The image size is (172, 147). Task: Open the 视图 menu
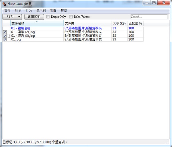(x=53, y=11)
